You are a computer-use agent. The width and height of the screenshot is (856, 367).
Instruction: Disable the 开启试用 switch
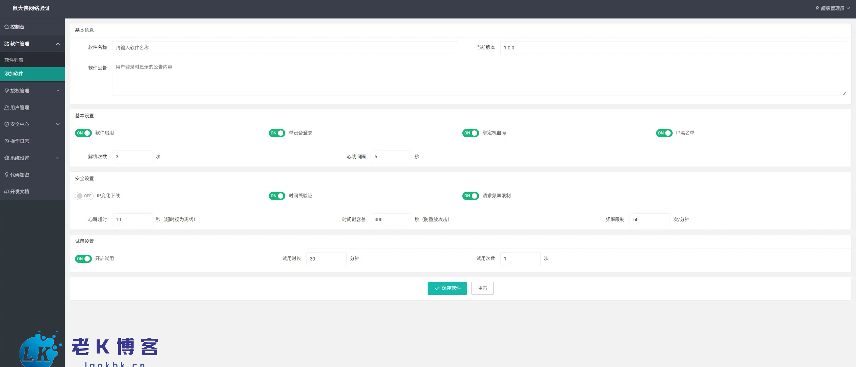tap(83, 259)
